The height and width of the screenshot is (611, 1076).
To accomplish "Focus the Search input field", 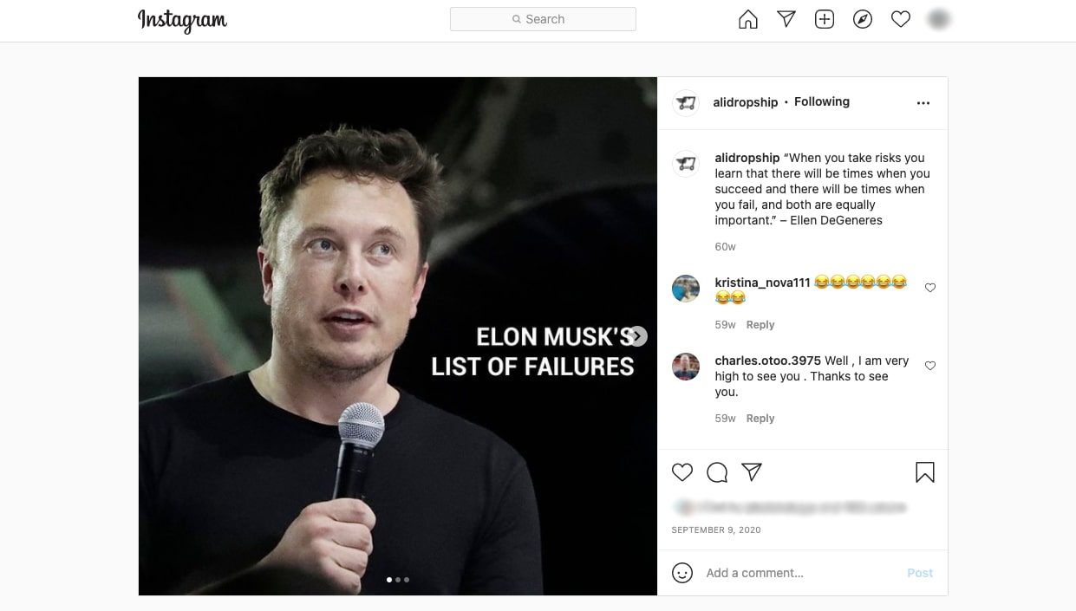I will [543, 19].
